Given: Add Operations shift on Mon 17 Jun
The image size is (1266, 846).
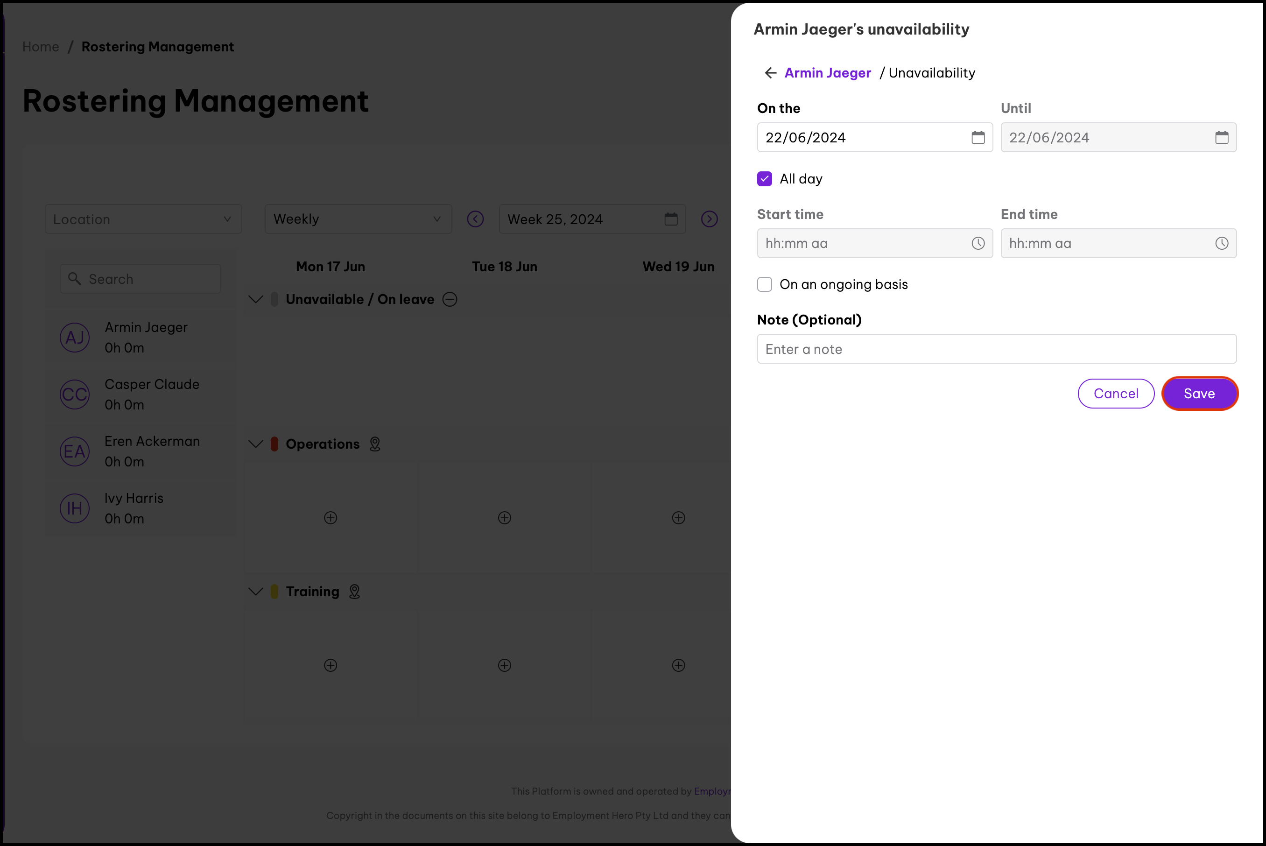Looking at the screenshot, I should [x=331, y=518].
